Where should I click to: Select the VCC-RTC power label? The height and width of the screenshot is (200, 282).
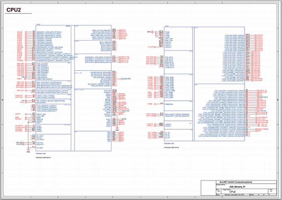click(20, 144)
